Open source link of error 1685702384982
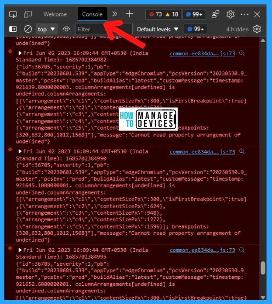This screenshot has height=304, width=272. [x=202, y=54]
